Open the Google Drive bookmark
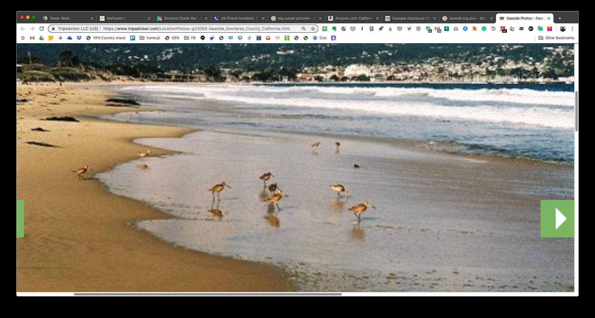Viewport: 595px width, 318px height. pos(42,38)
